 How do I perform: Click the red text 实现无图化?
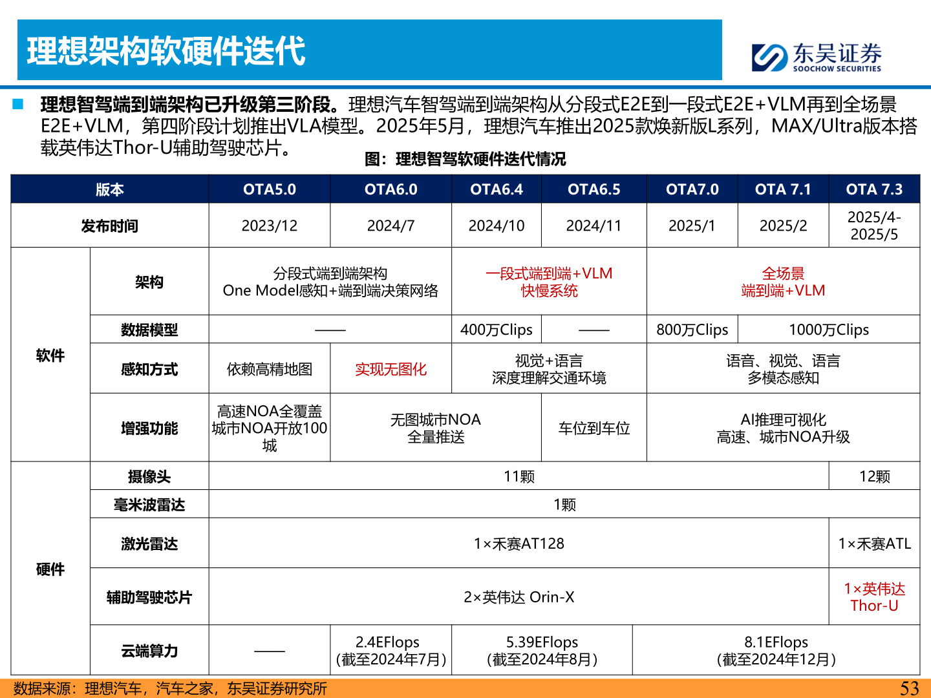[391, 368]
